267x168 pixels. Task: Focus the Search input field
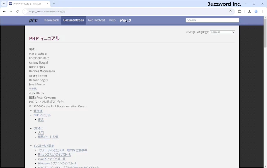(212, 20)
